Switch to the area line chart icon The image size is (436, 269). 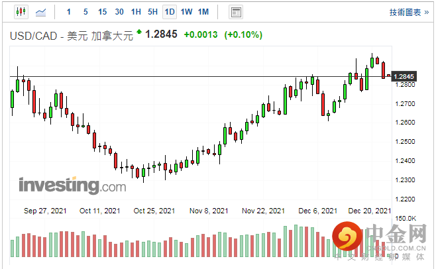pos(40,12)
